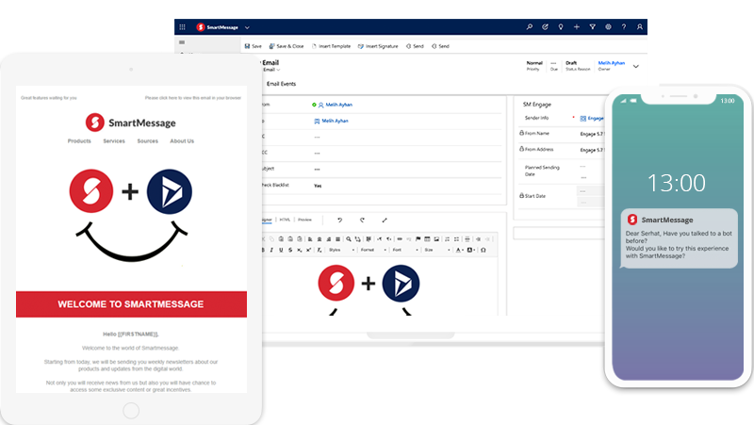Toggle the Check Blacklist Yes value
Image resolution: width=754 pixels, height=425 pixels.
coord(318,186)
